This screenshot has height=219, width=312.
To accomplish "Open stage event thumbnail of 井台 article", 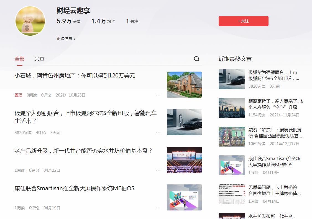I will tap(184, 160).
